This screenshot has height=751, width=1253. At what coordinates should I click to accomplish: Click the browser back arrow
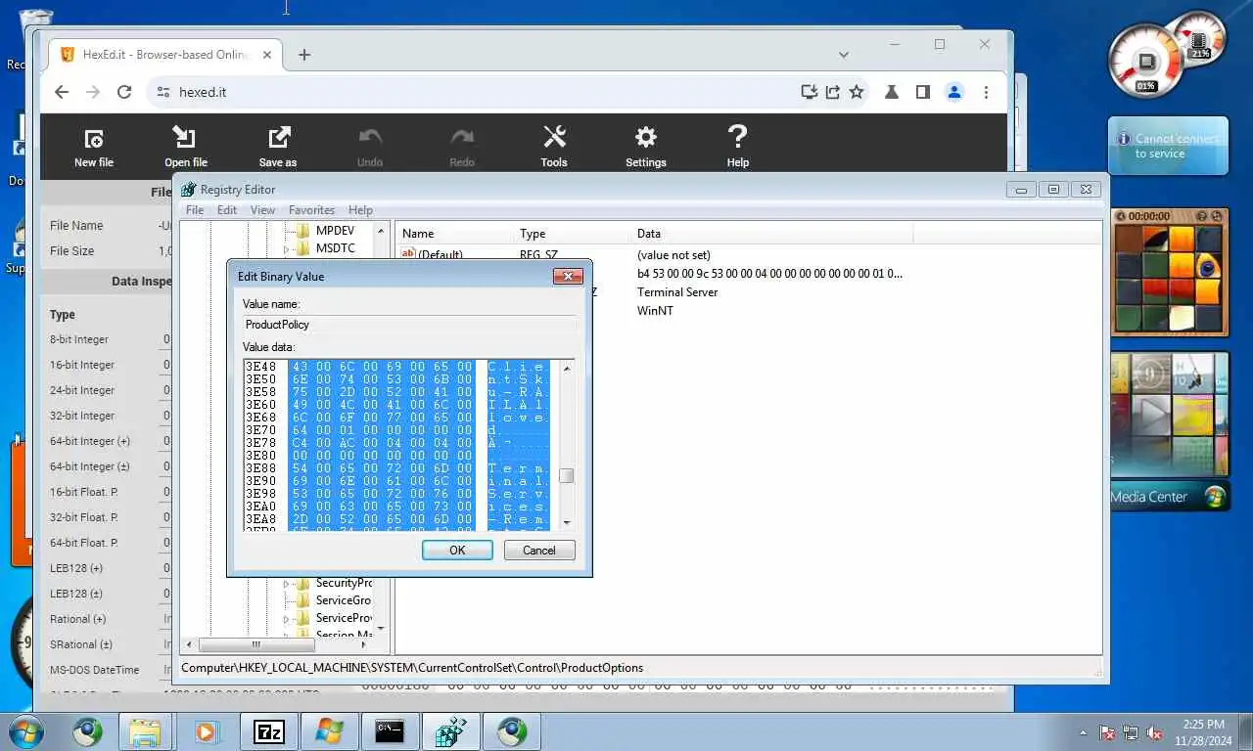[x=62, y=92]
